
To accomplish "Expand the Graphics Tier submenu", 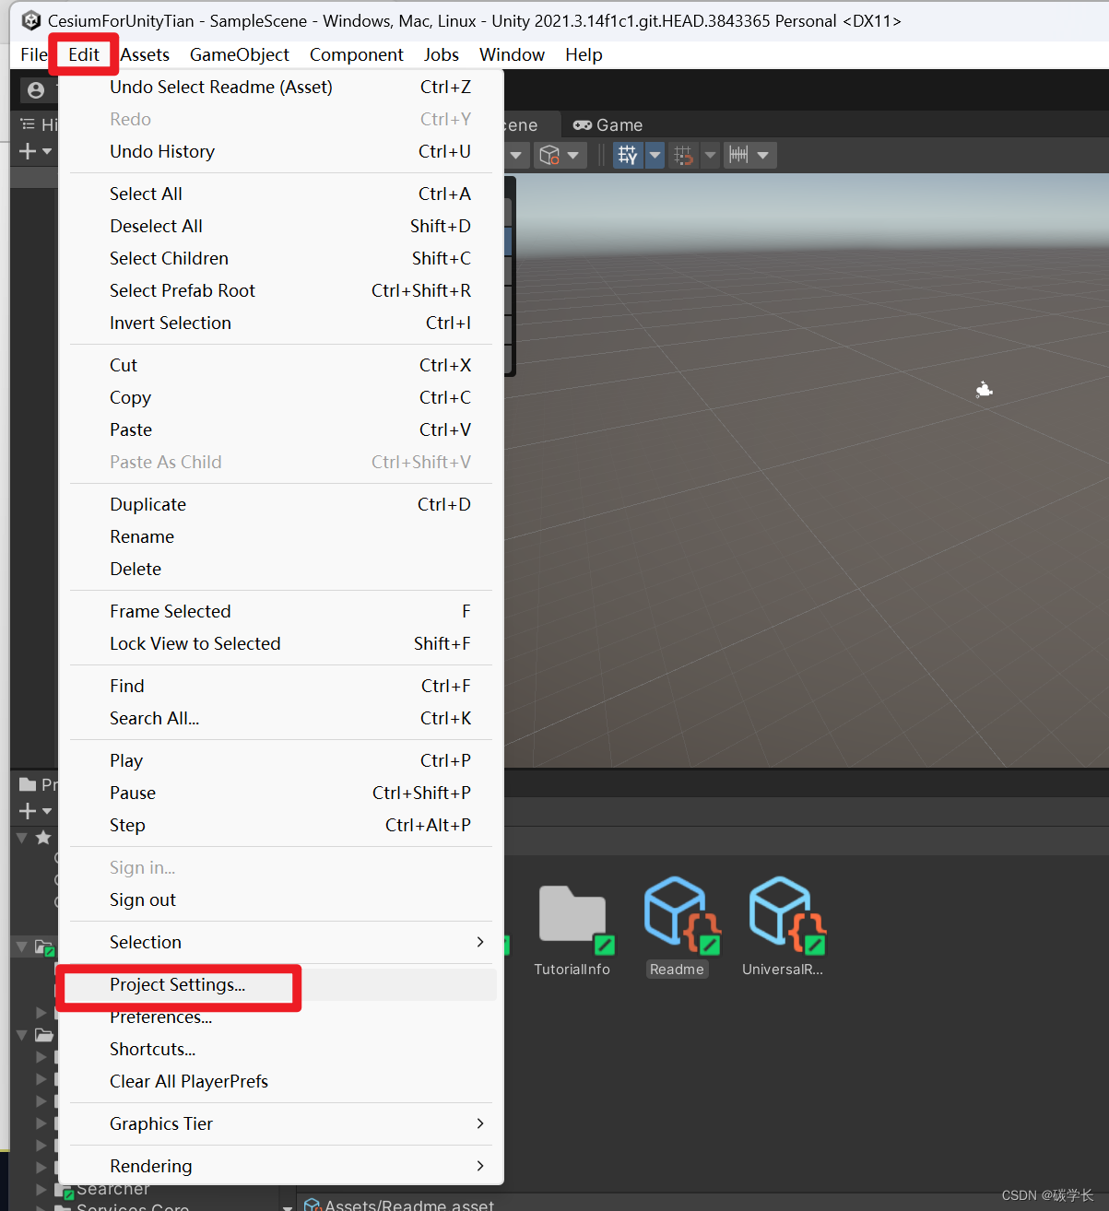I will pyautogui.click(x=281, y=1123).
